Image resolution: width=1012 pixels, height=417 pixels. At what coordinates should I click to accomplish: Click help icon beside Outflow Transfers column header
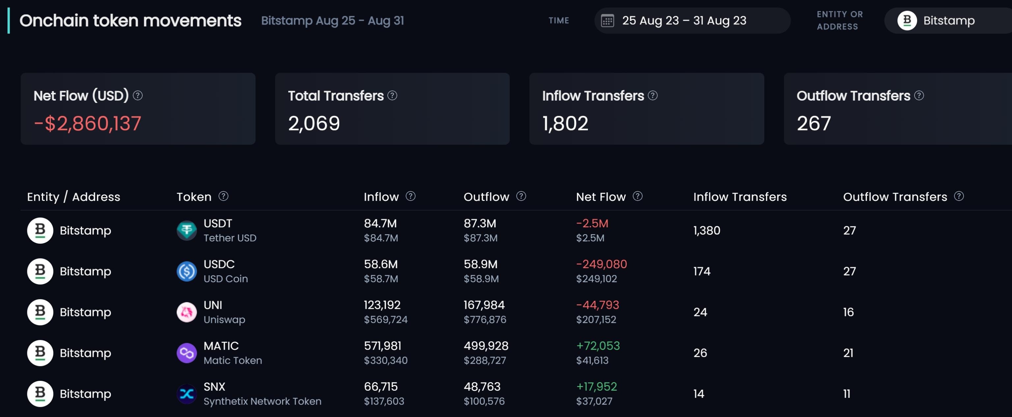click(959, 196)
